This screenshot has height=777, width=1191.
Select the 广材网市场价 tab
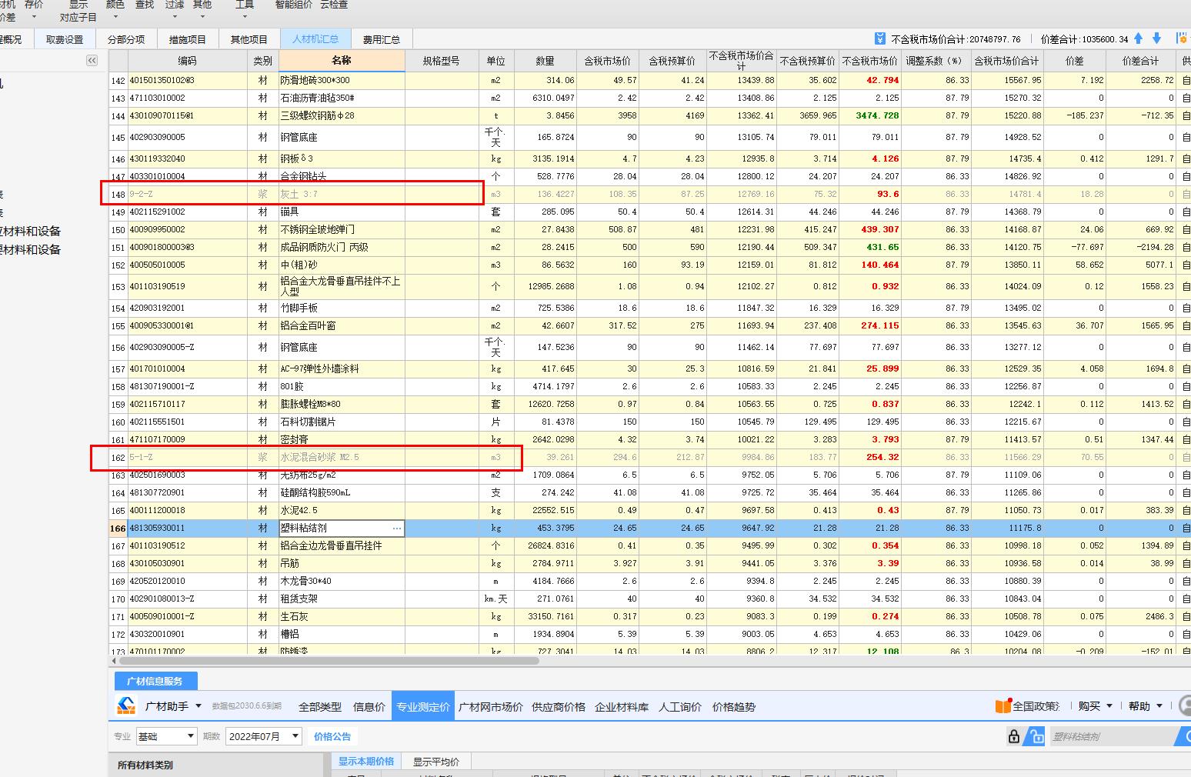[x=491, y=706]
